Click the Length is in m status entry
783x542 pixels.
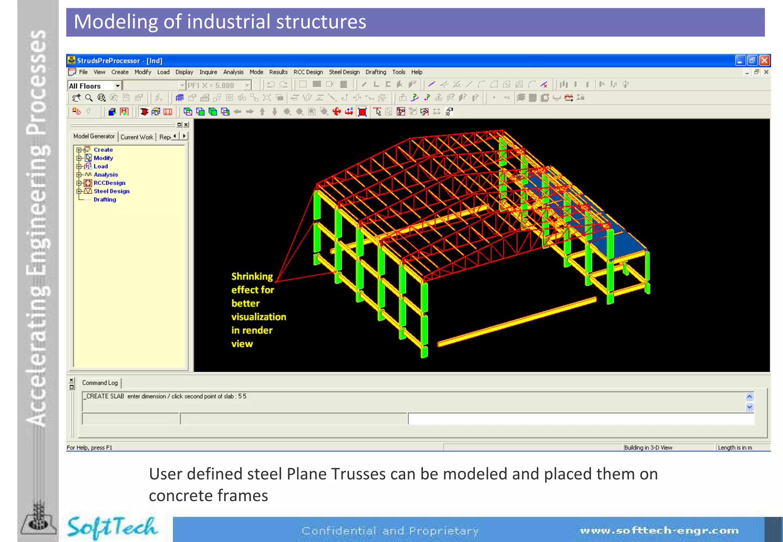coord(735,448)
